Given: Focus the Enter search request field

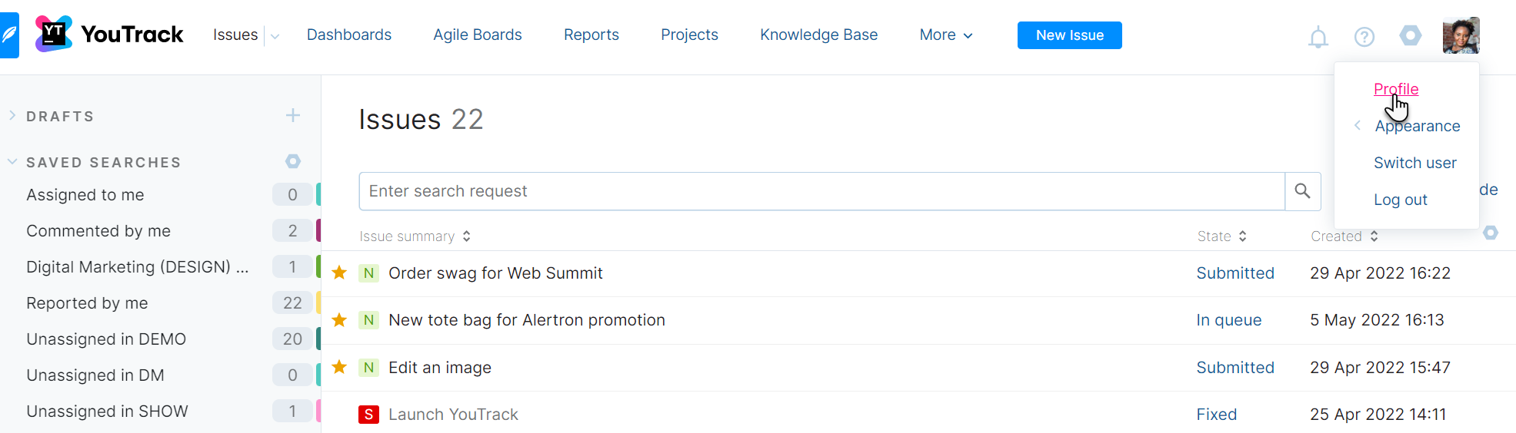Looking at the screenshot, I should pyautogui.click(x=821, y=191).
